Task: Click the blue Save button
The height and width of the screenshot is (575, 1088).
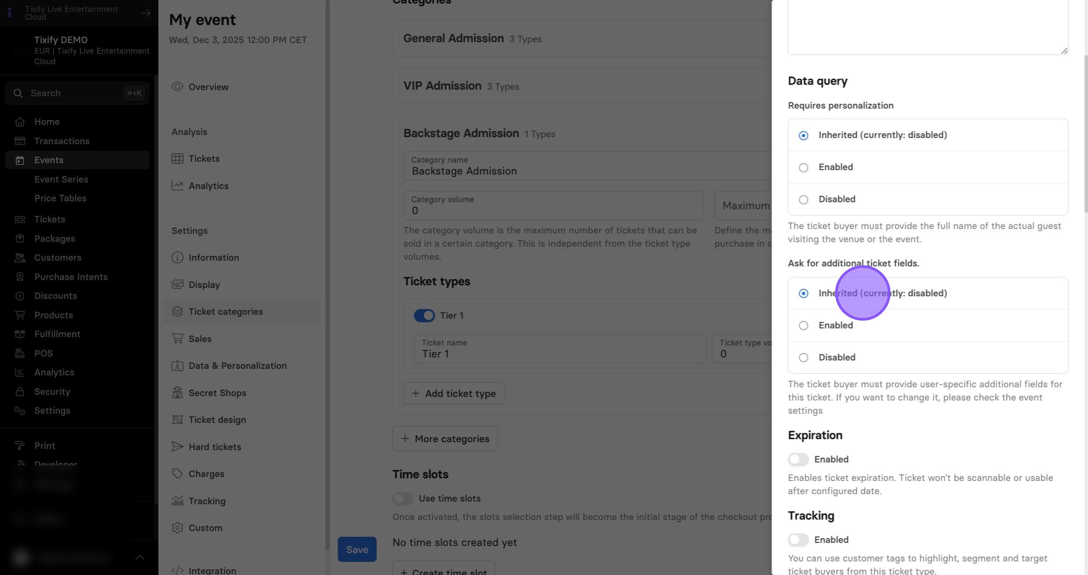Action: pos(357,550)
